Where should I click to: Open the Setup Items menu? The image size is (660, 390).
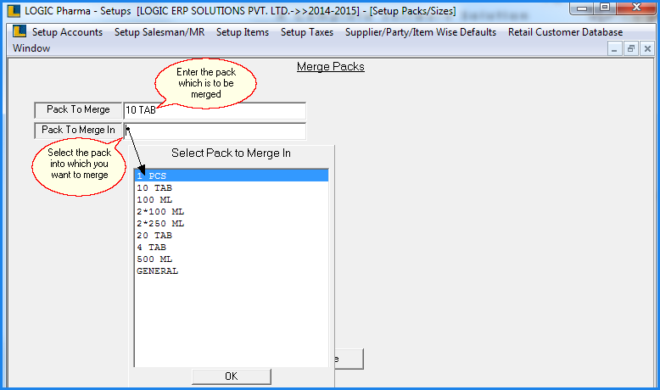click(x=243, y=32)
